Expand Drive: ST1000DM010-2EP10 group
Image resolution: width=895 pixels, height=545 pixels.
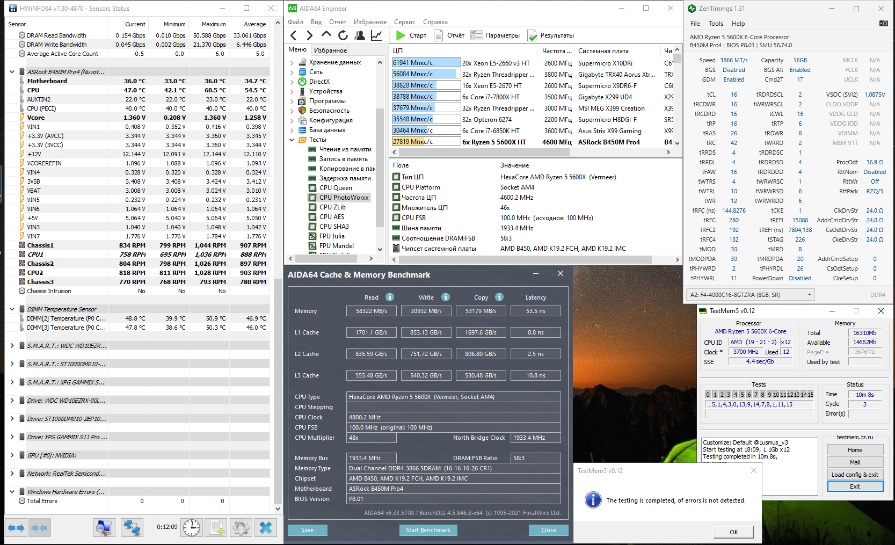click(12, 419)
